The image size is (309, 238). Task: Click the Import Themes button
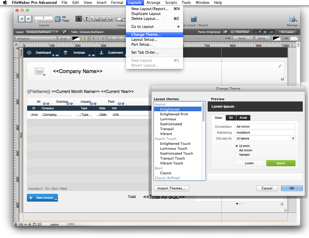171,188
